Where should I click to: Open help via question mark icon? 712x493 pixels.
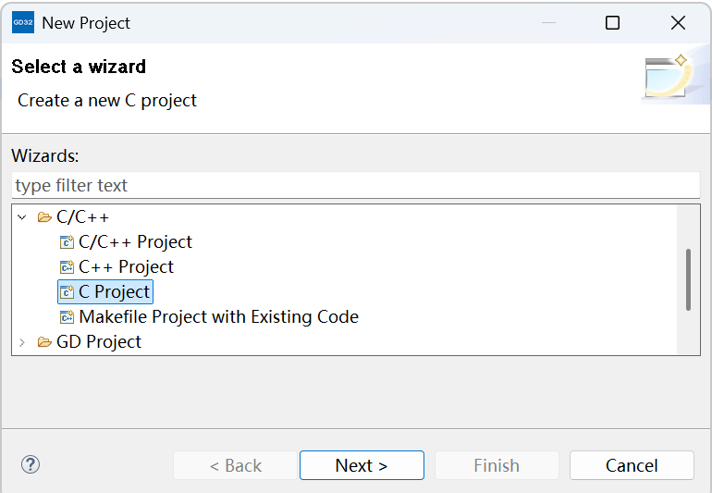click(x=31, y=464)
